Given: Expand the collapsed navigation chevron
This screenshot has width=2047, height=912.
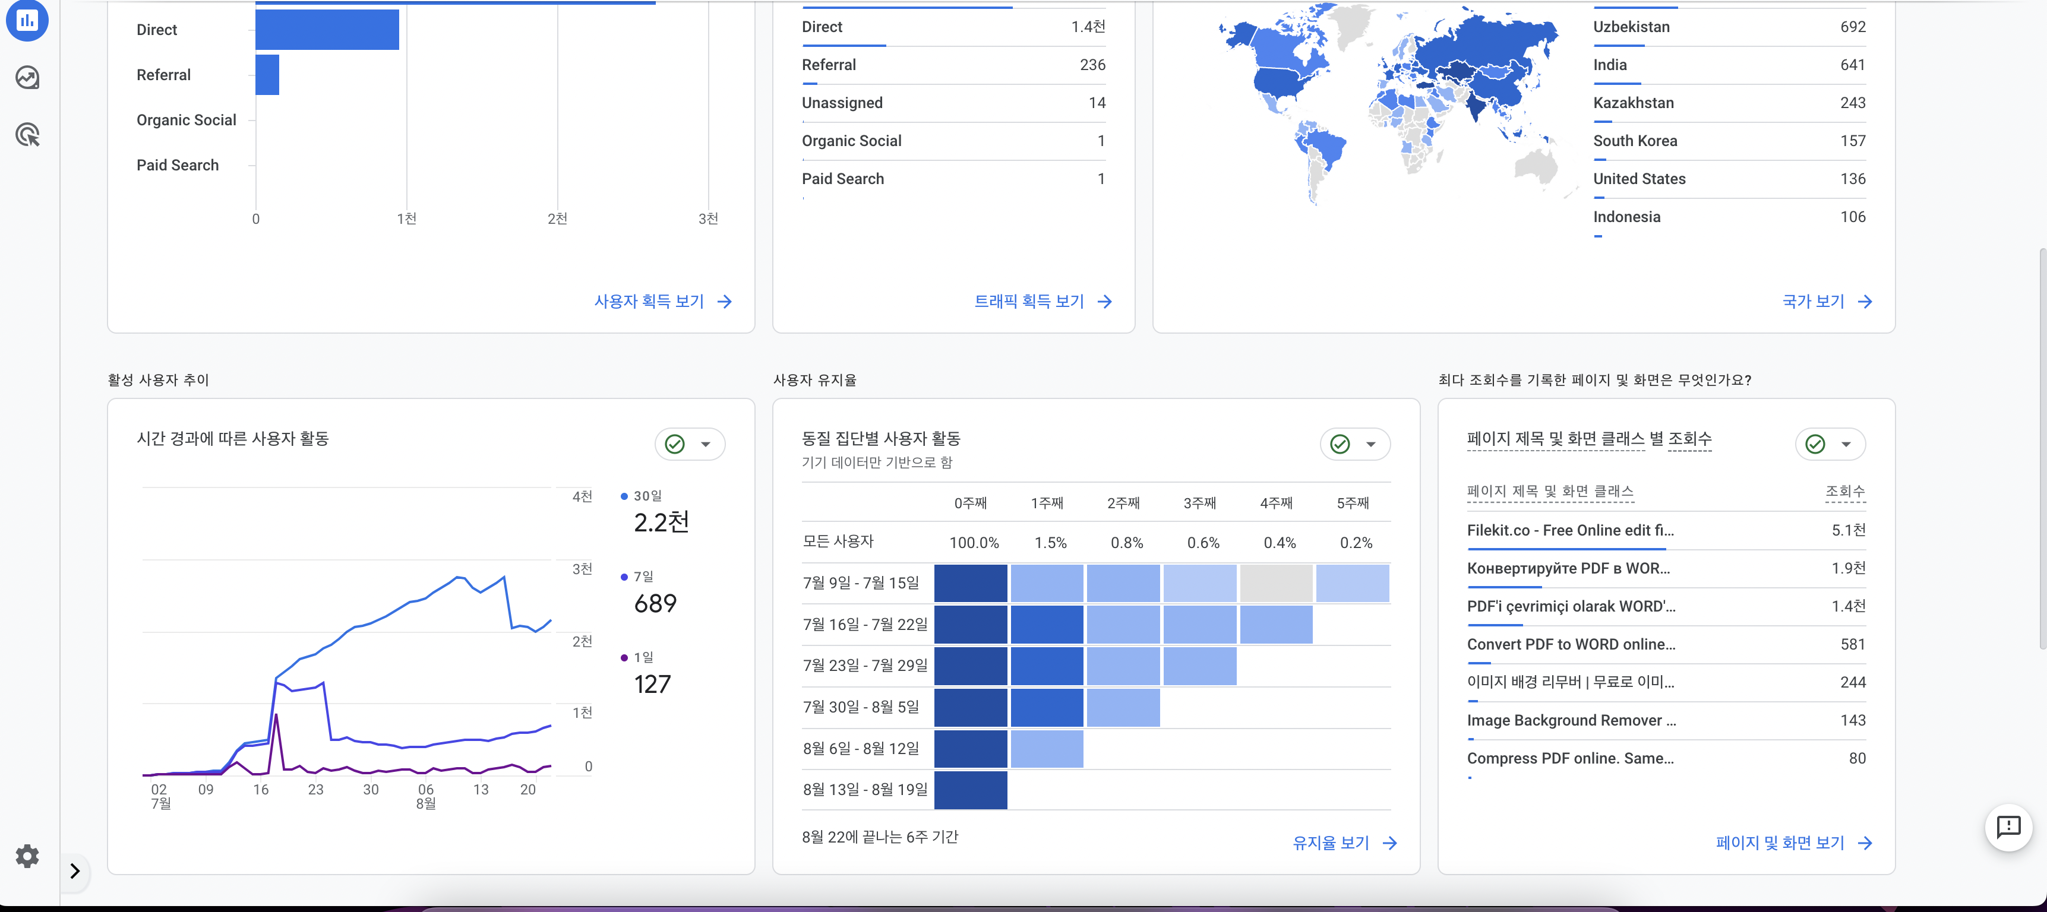Looking at the screenshot, I should pyautogui.click(x=75, y=870).
